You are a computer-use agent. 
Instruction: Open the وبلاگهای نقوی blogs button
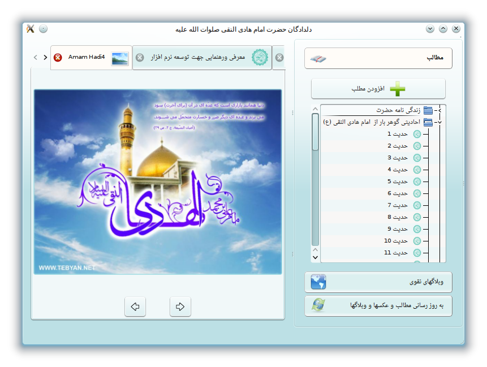[x=378, y=282]
